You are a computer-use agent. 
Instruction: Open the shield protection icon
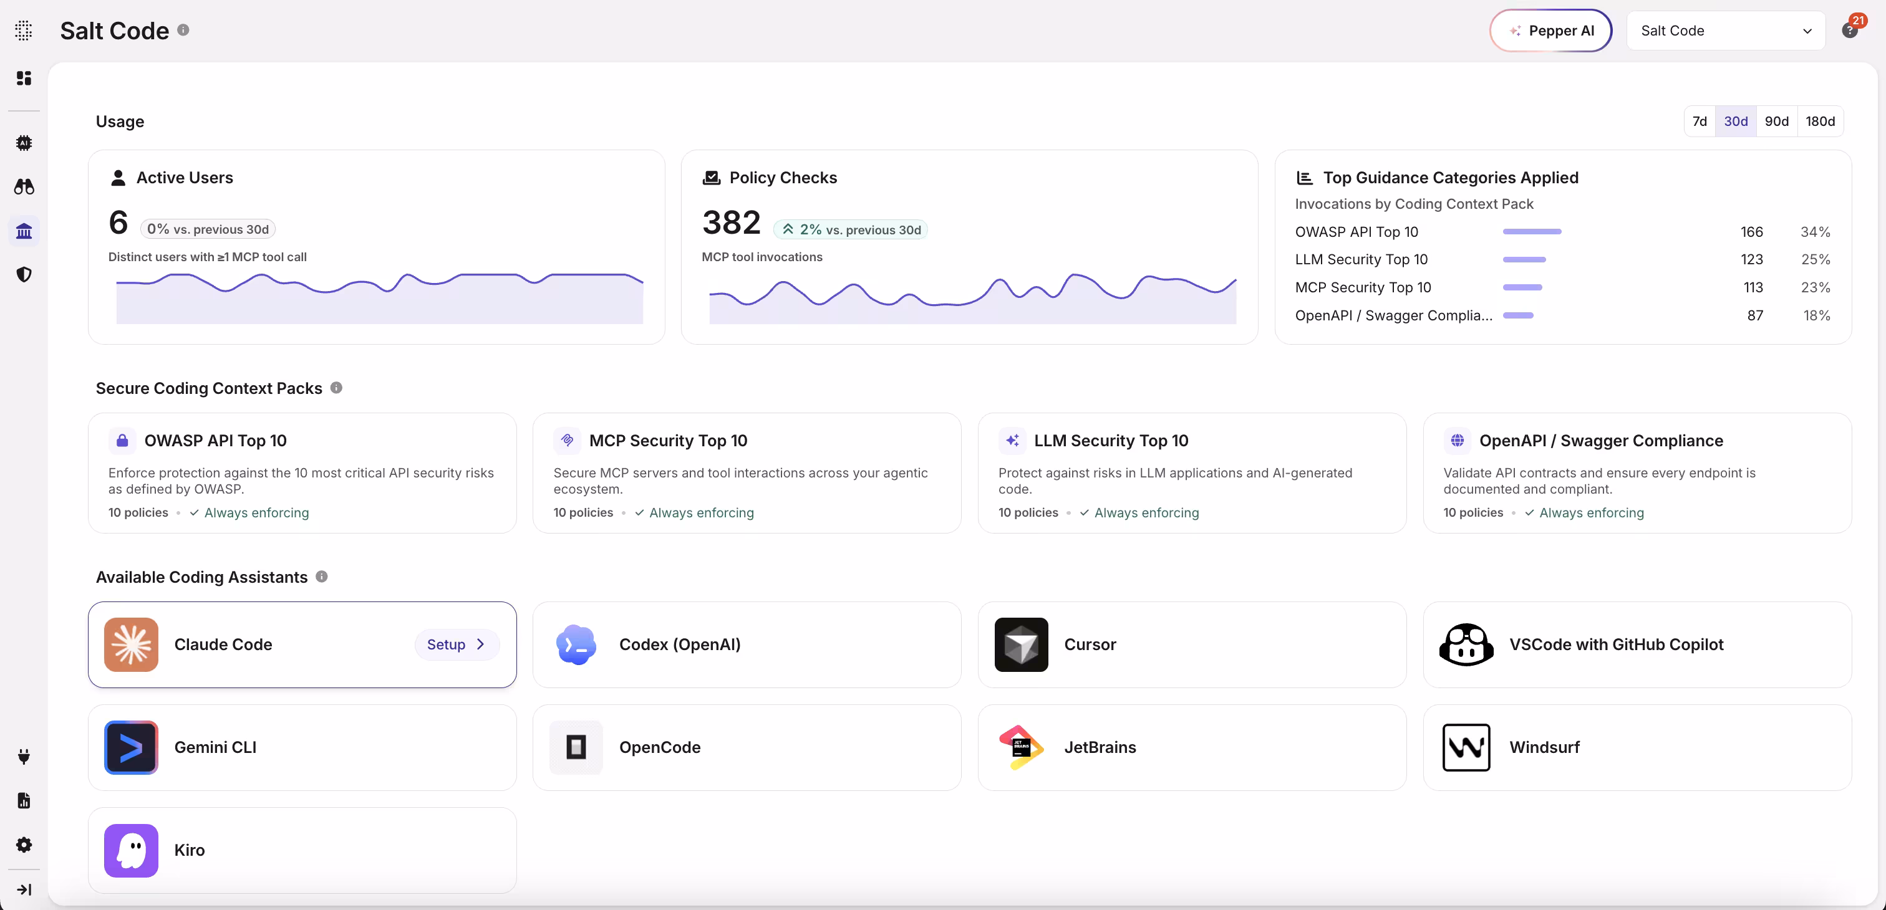[x=24, y=274]
